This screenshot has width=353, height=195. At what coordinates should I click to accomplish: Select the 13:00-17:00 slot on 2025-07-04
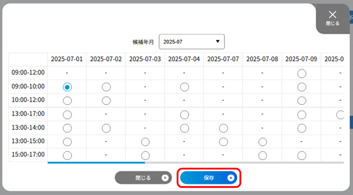tap(184, 115)
